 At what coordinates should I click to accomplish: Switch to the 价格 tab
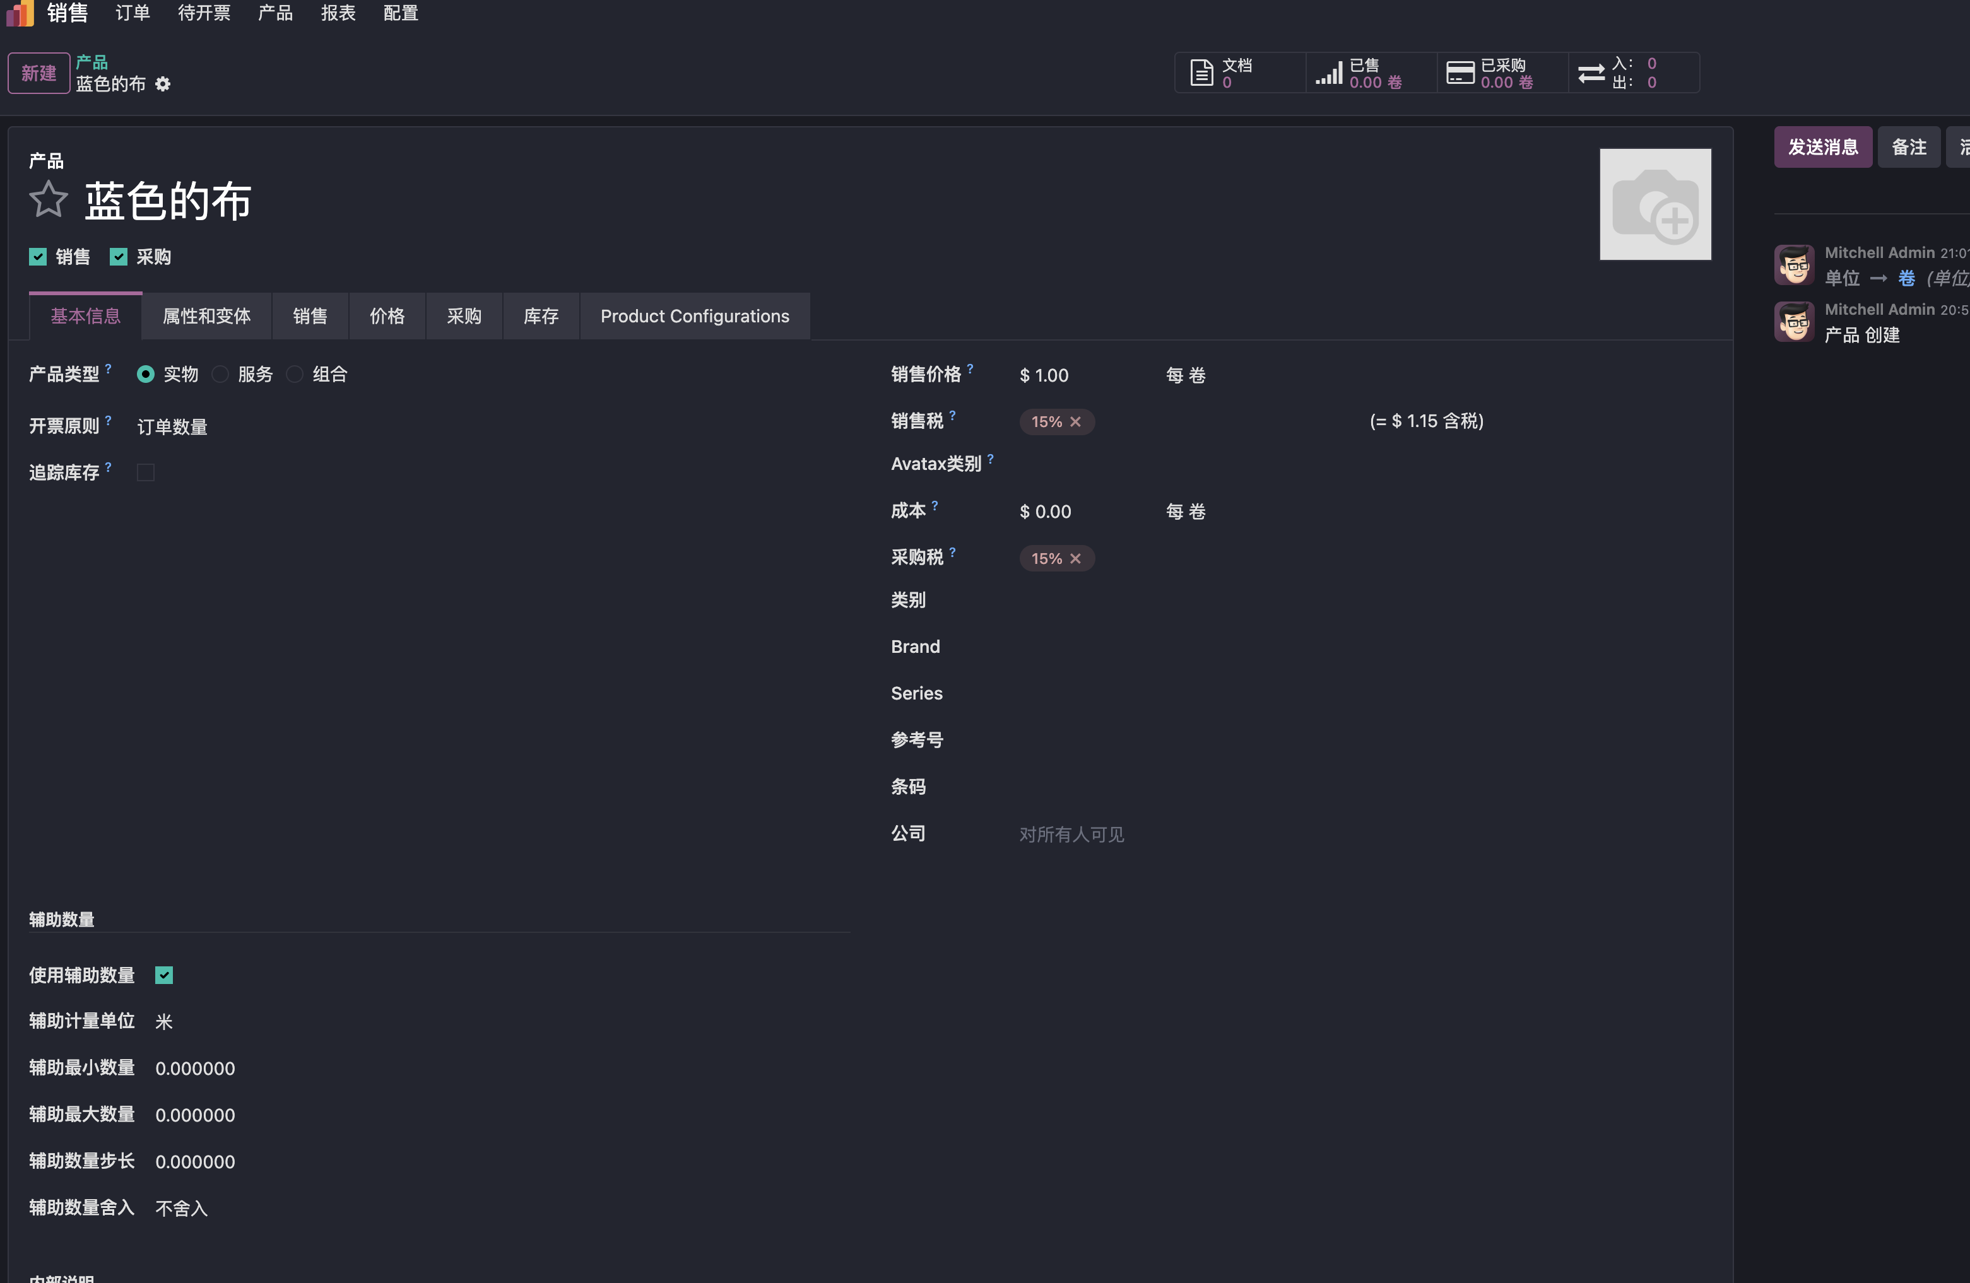387,317
